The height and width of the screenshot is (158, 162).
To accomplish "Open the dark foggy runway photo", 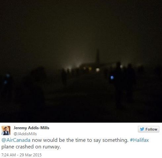I will point(81,61).
